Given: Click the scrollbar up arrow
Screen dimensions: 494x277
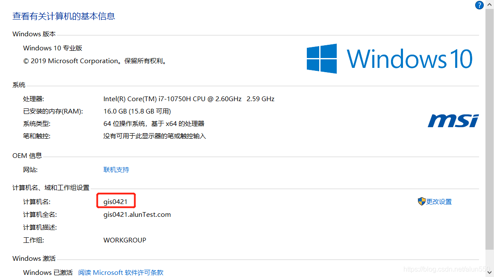Looking at the screenshot, I should tap(489, 4).
